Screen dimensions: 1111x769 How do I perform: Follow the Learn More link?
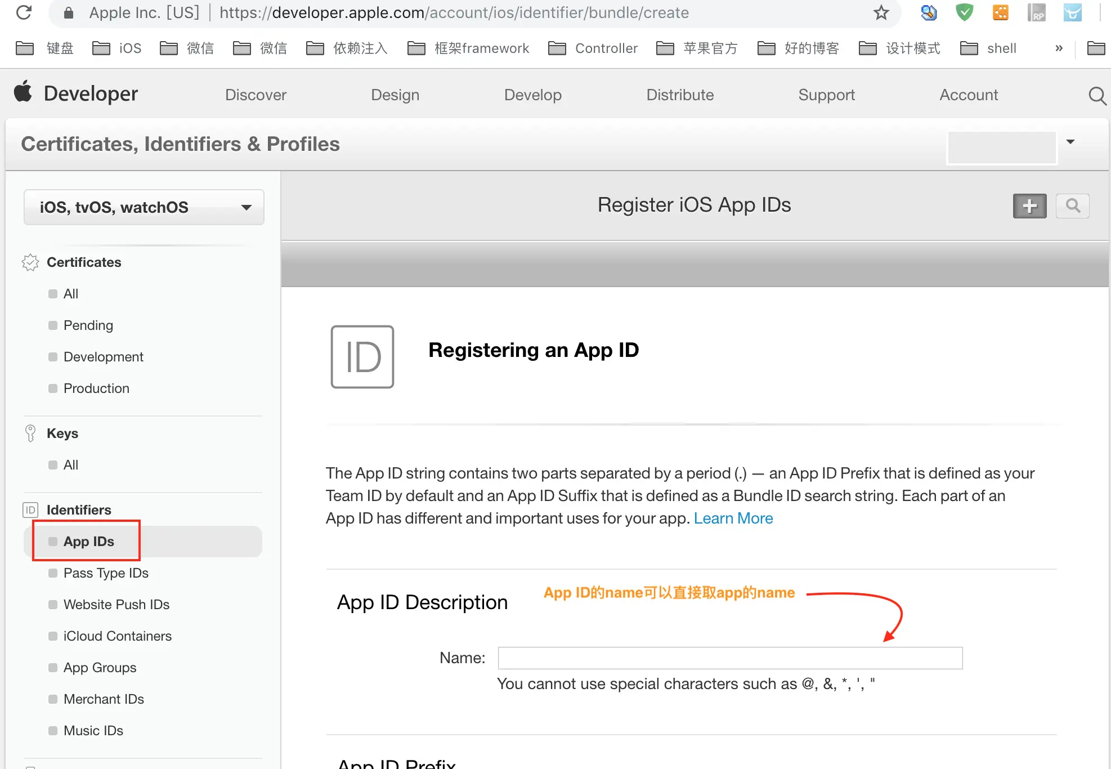point(733,518)
